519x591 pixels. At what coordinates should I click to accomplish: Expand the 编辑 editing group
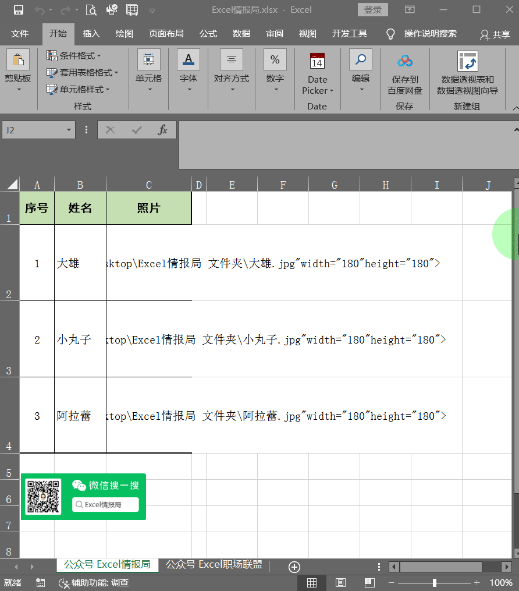(360, 71)
